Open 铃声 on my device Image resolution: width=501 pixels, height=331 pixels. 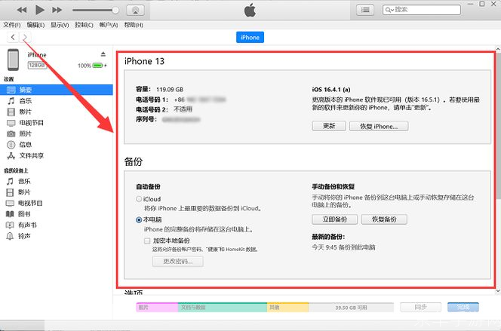pyautogui.click(x=24, y=236)
